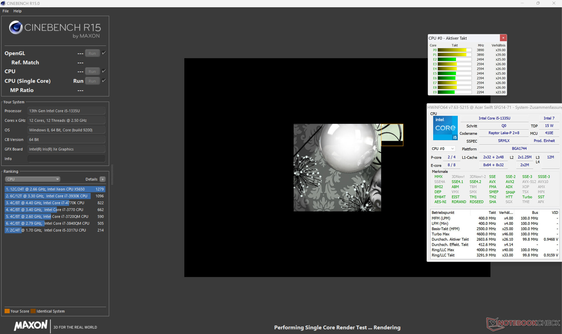The width and height of the screenshot is (562, 334).
Task: Open the File menu
Action: click(6, 11)
